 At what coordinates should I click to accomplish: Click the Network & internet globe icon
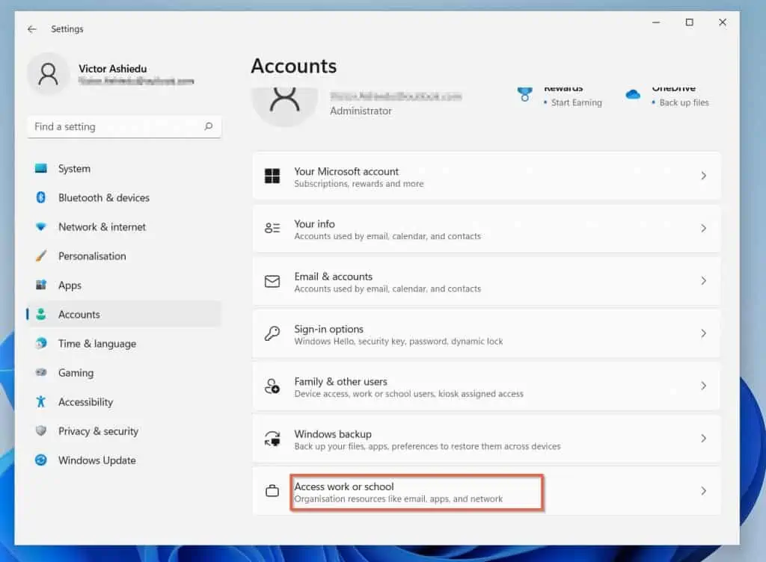point(43,226)
